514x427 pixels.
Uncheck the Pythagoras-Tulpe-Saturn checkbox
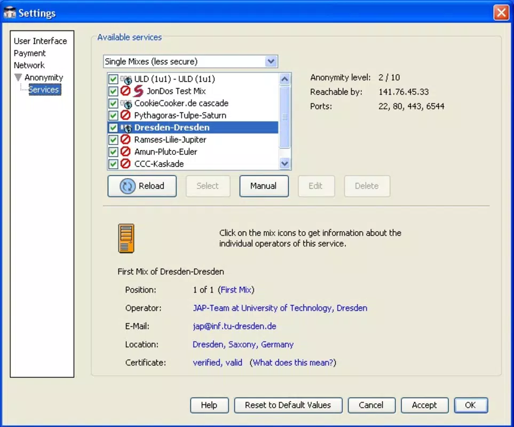click(x=113, y=115)
